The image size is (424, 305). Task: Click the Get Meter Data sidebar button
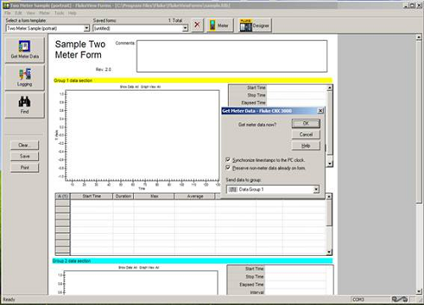pos(25,50)
